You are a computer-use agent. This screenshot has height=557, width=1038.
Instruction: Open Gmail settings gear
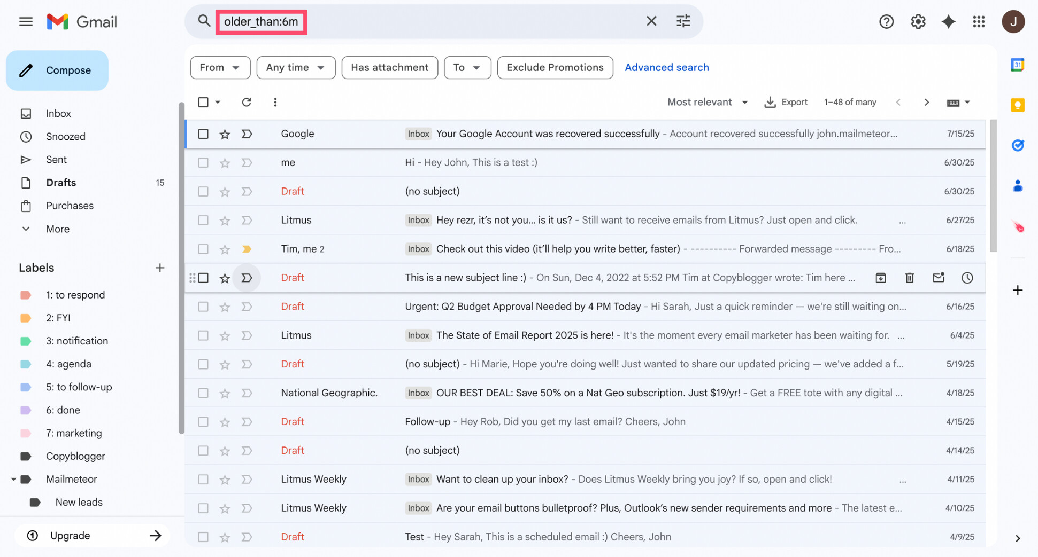click(918, 21)
